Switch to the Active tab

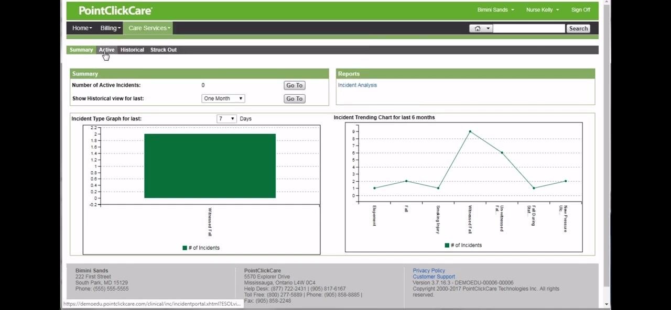[106, 50]
